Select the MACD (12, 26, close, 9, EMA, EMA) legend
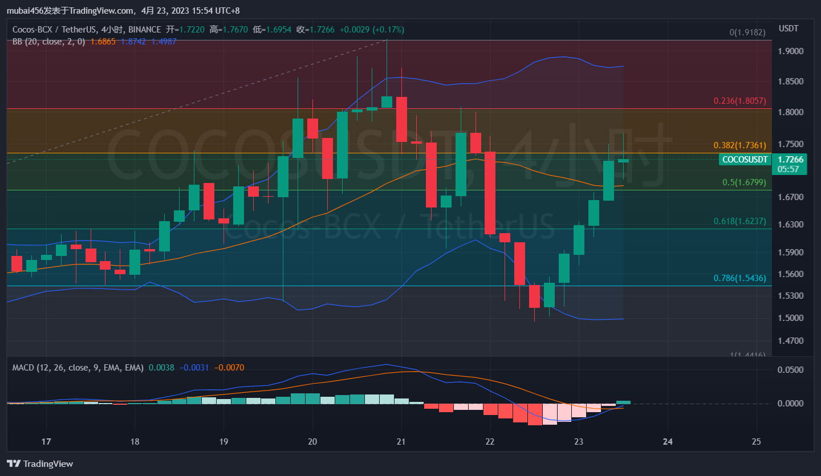 click(x=79, y=368)
